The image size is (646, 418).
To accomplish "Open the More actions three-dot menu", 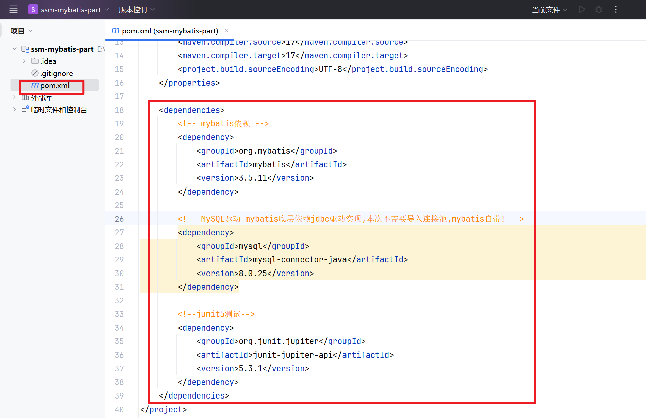I will pos(616,9).
